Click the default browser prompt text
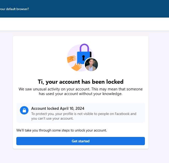 click(14, 9)
